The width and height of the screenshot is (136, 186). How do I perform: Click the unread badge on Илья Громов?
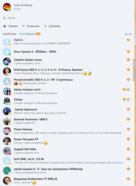point(128,52)
